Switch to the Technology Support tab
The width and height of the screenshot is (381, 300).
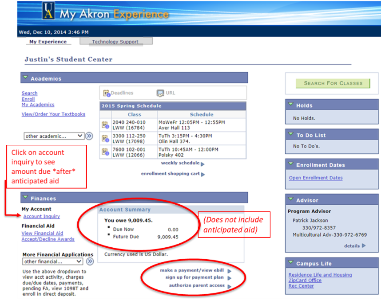click(x=116, y=41)
